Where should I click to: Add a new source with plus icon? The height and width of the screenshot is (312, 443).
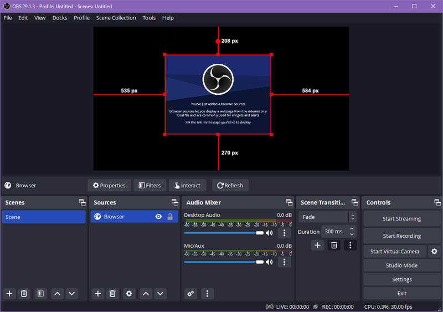tap(98, 294)
